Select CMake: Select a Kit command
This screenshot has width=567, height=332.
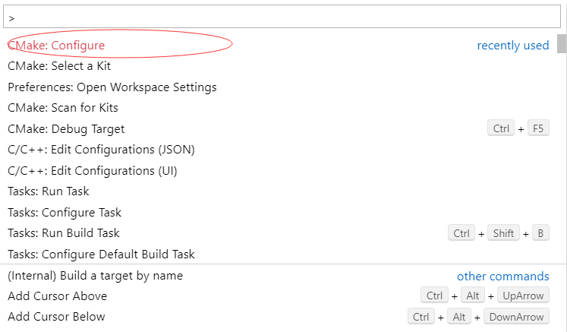point(279,66)
